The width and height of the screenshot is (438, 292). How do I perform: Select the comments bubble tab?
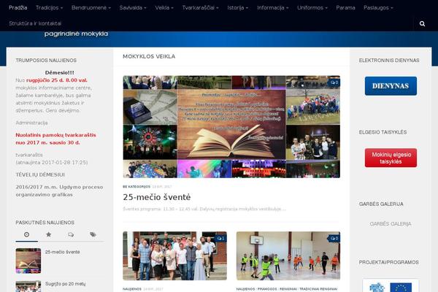click(71, 235)
